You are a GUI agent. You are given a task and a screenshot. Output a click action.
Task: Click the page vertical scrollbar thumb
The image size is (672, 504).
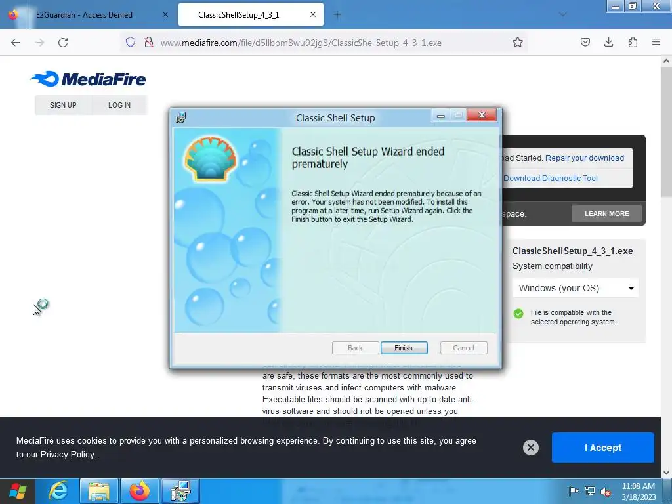click(666, 131)
